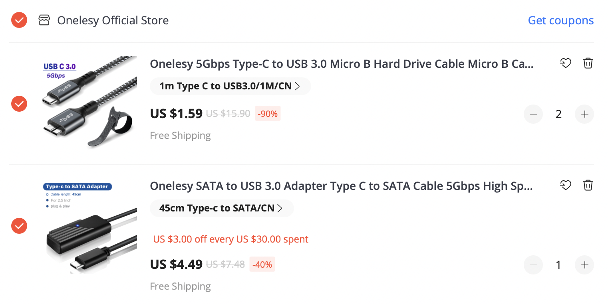The width and height of the screenshot is (608, 304).
Task: Deselect the SATA to USB adapter
Action: (19, 226)
